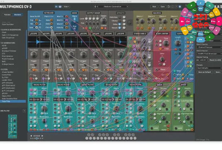Screen dimensions: 222x150
Task: Collapse the CV Generators category
Action: 7,43
